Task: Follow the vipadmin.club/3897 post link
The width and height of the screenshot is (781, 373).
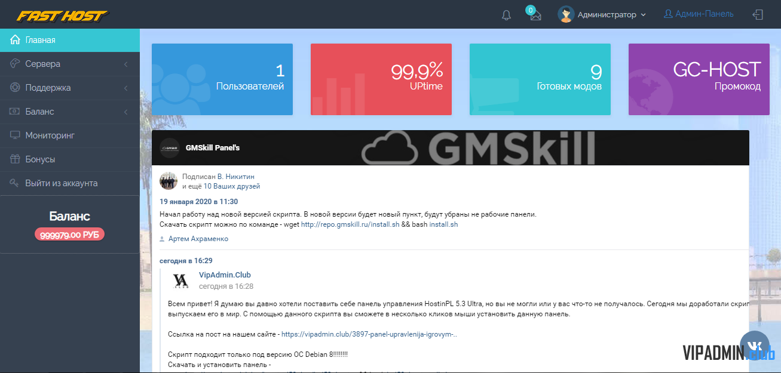Action: pos(370,334)
